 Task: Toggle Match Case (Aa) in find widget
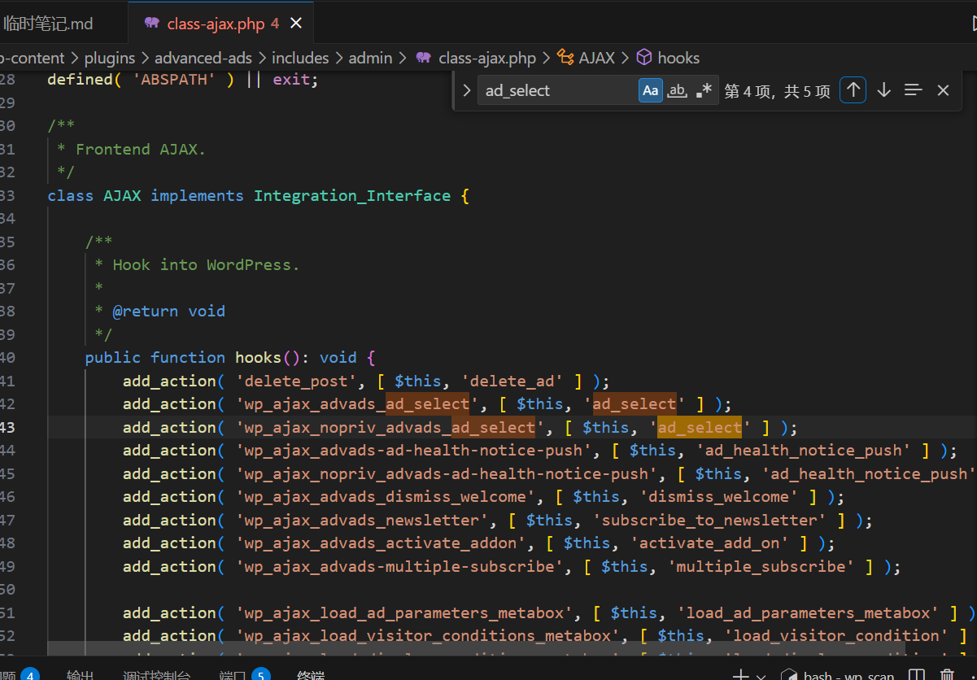point(651,90)
